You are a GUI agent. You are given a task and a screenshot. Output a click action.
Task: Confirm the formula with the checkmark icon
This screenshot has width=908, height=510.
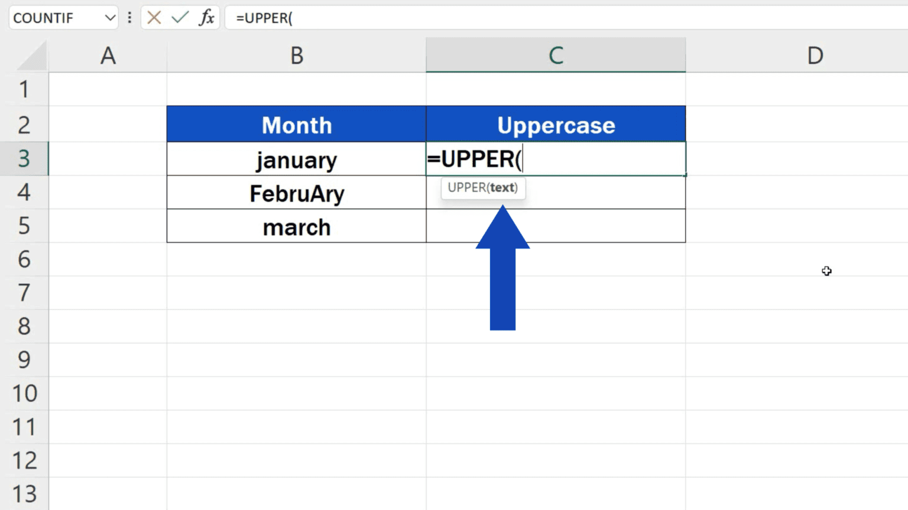179,18
